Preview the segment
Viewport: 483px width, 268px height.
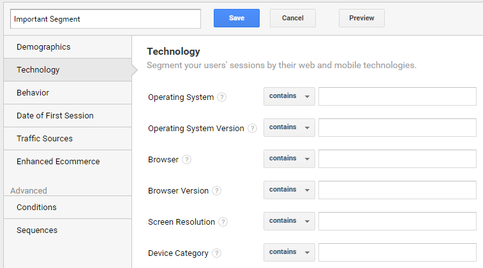tap(362, 18)
